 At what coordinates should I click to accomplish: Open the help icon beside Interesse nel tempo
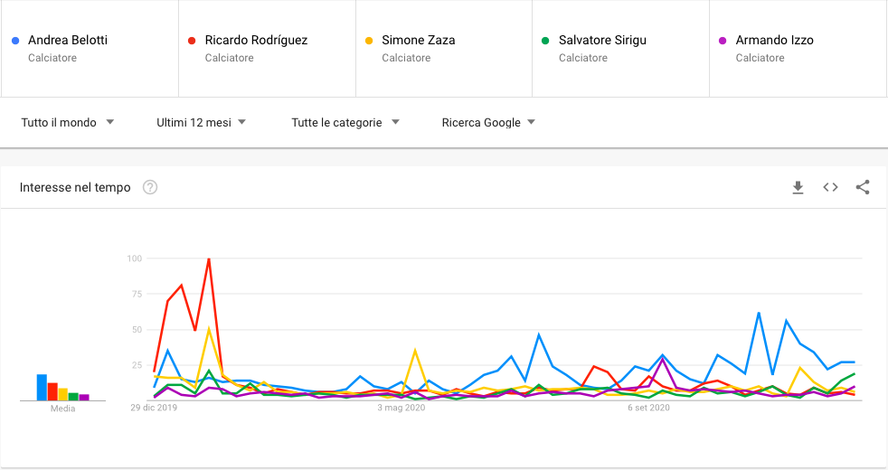point(150,187)
